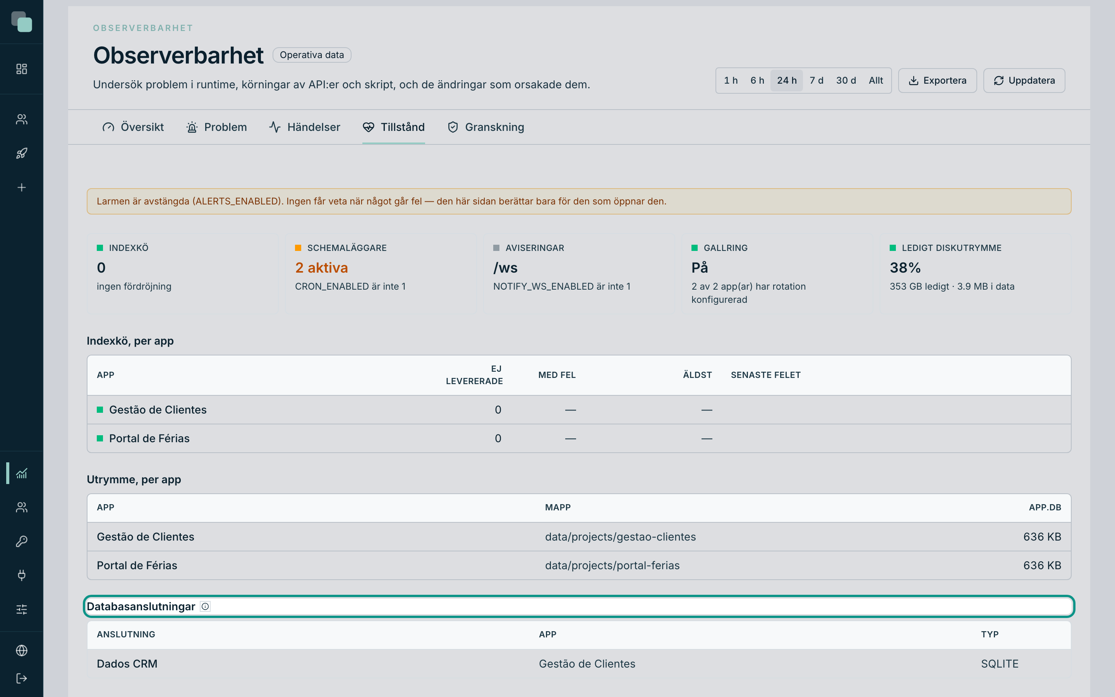Open the upper users icon below the dashboard grid
The height and width of the screenshot is (697, 1115).
click(x=22, y=119)
